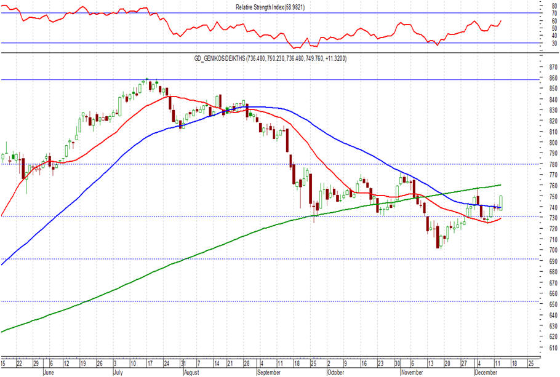Select the 850 price axis label
The height and width of the screenshot is (377, 560).
pos(553,89)
